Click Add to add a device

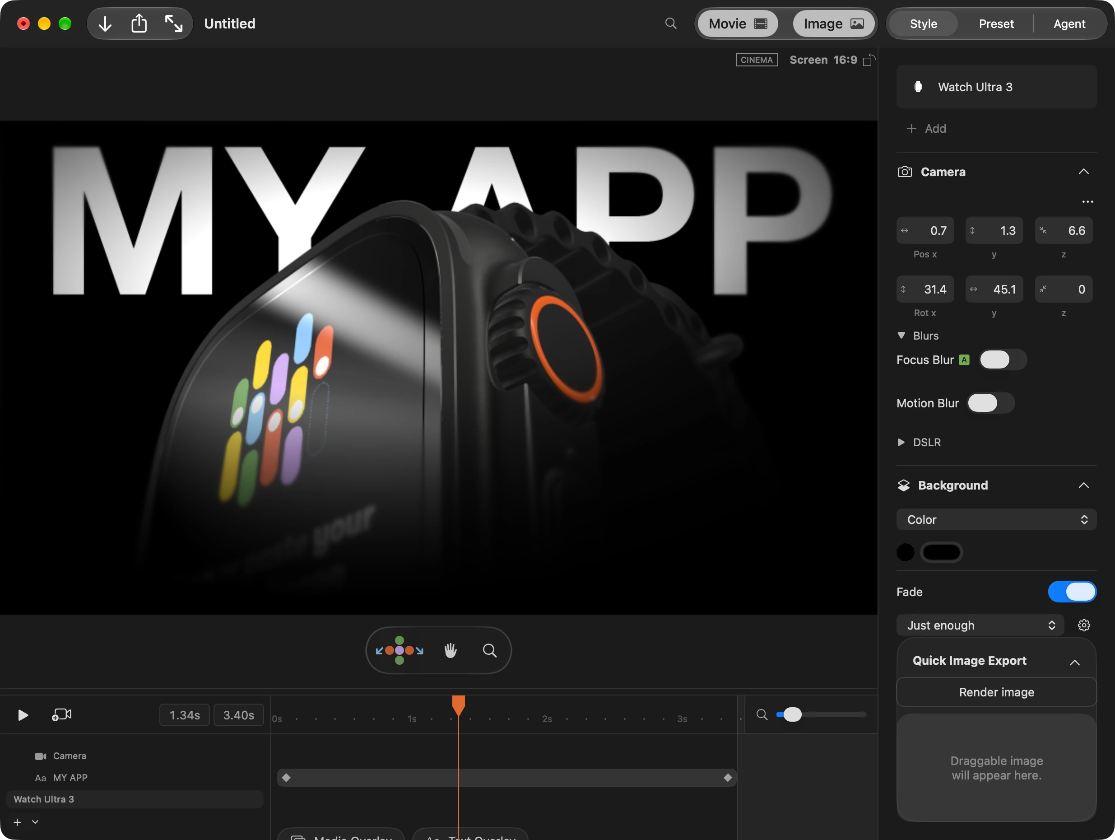pyautogui.click(x=926, y=129)
